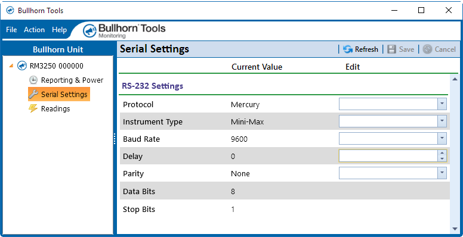Select the RM3250 000000 unit
The height and width of the screenshot is (237, 463).
click(x=57, y=66)
